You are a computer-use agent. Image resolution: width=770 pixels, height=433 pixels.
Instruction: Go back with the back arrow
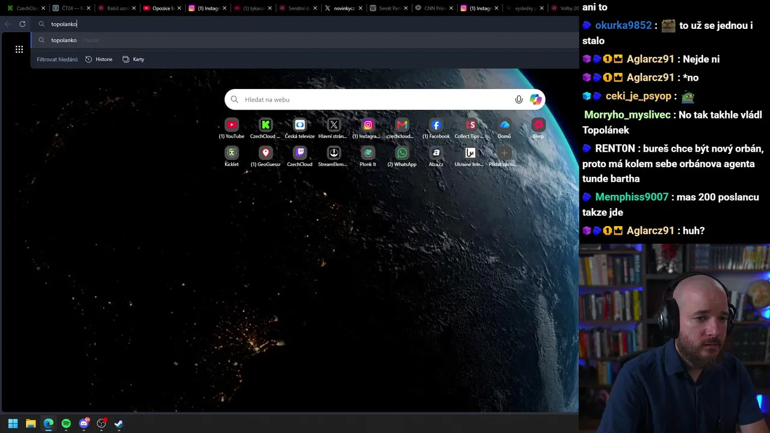7,24
